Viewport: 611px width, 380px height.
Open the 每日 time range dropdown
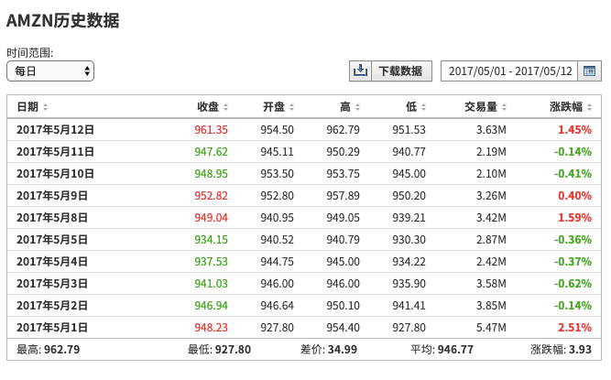50,71
